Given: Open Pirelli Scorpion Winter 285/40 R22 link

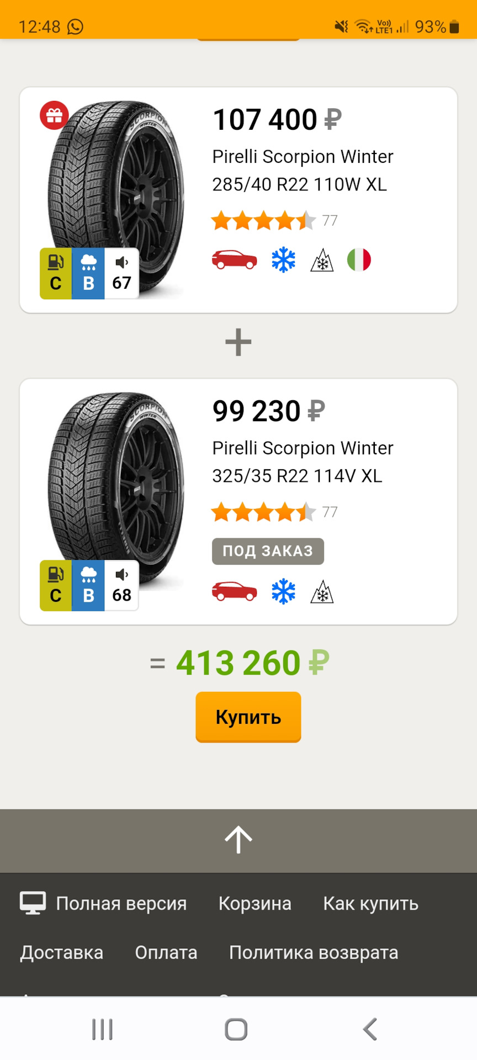Looking at the screenshot, I should point(303,170).
